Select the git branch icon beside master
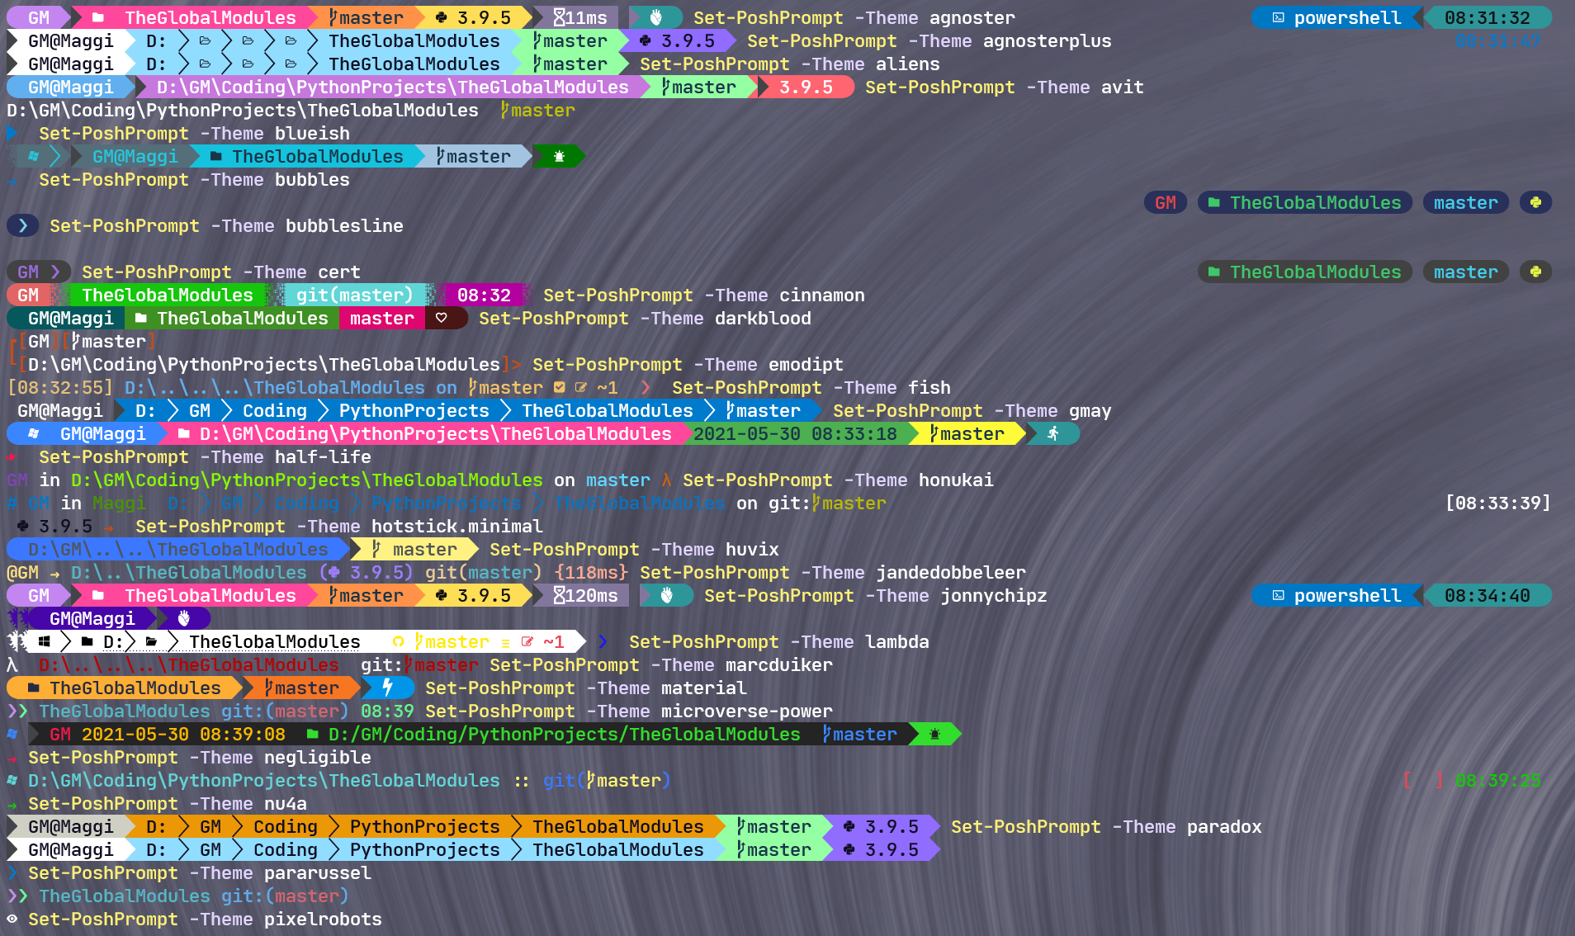The height and width of the screenshot is (936, 1575). coord(333,17)
